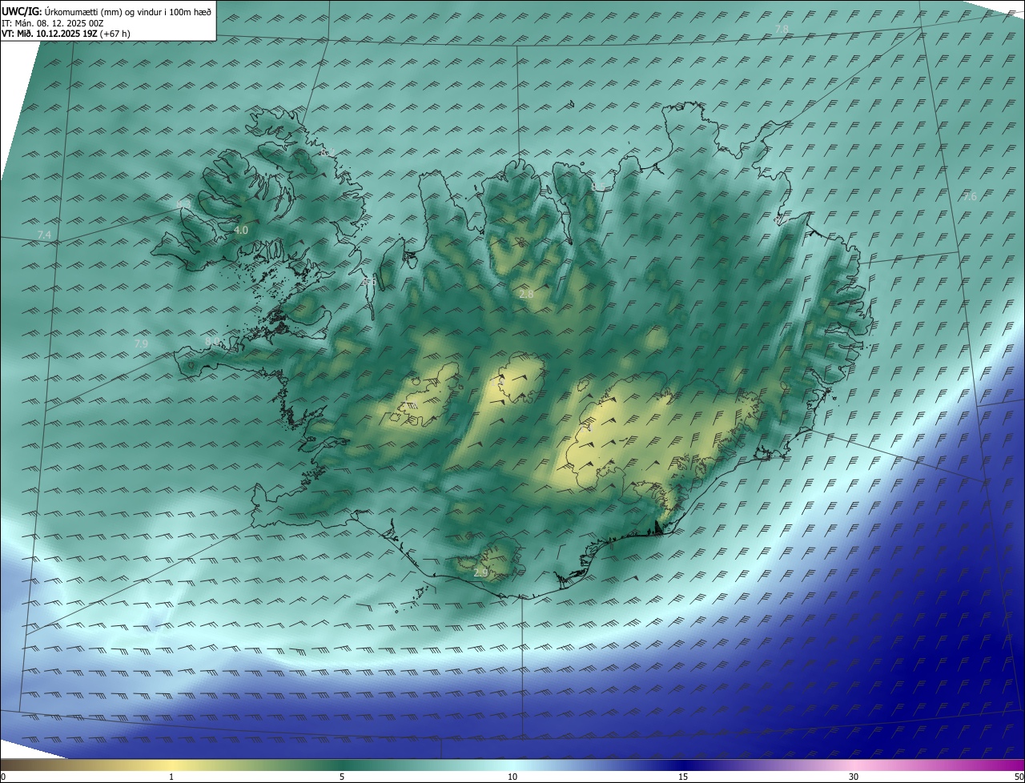Click the '5' tick on the color scale
The image size is (1025, 783).
click(x=342, y=777)
